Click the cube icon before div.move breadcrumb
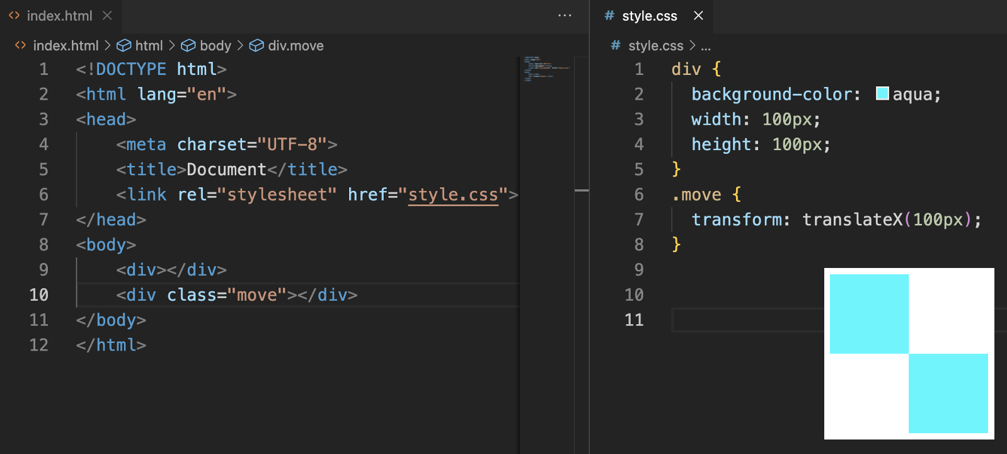This screenshot has width=1007, height=454. click(x=256, y=45)
